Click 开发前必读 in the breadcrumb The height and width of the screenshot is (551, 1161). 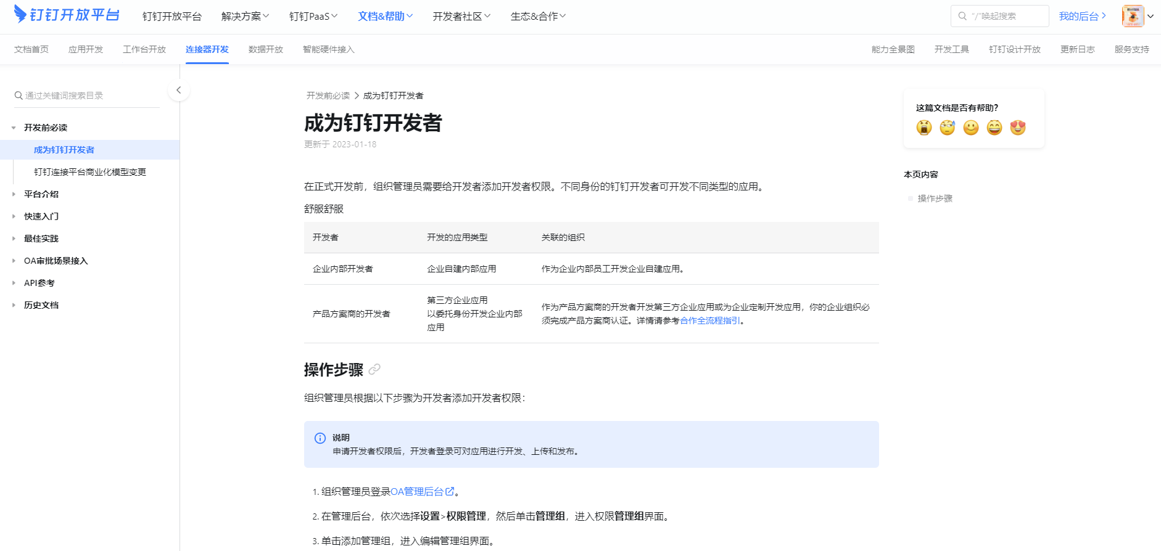tap(328, 96)
